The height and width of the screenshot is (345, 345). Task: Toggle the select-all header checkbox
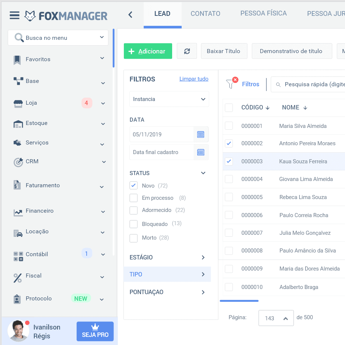coord(229,108)
